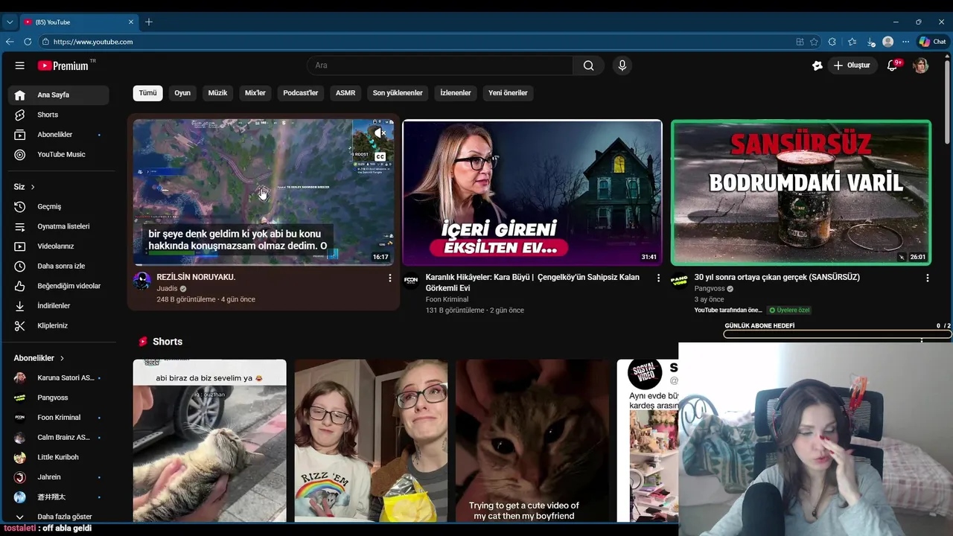Unmute the previewing REZİLSİN NORUYAKU video
This screenshot has width=953, height=536.
point(380,133)
